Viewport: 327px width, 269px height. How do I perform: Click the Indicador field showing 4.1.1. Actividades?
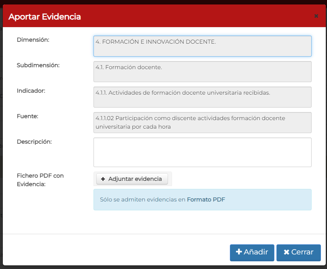(202, 97)
